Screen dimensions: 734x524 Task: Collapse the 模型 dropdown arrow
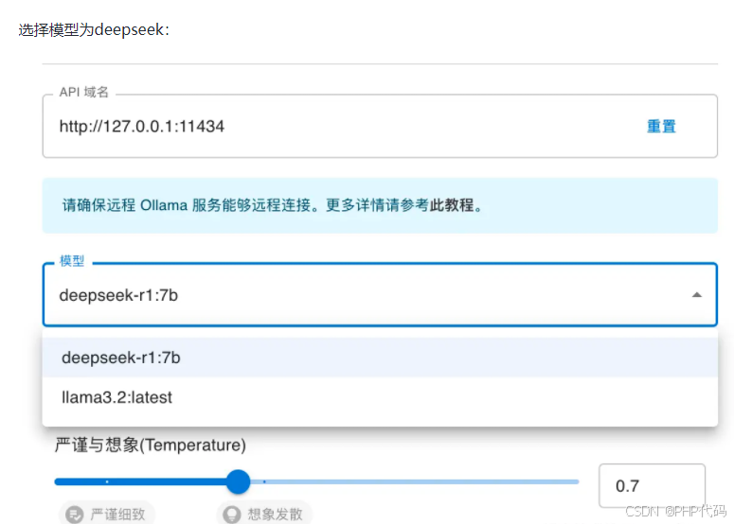(x=696, y=295)
